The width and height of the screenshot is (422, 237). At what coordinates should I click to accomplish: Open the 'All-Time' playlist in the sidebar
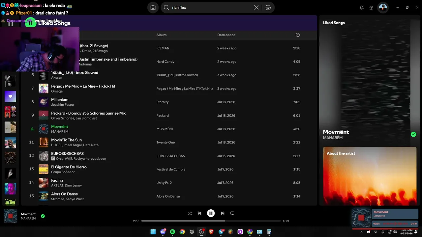coord(10,202)
